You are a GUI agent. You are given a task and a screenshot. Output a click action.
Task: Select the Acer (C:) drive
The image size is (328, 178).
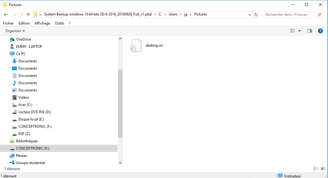(x=25, y=105)
